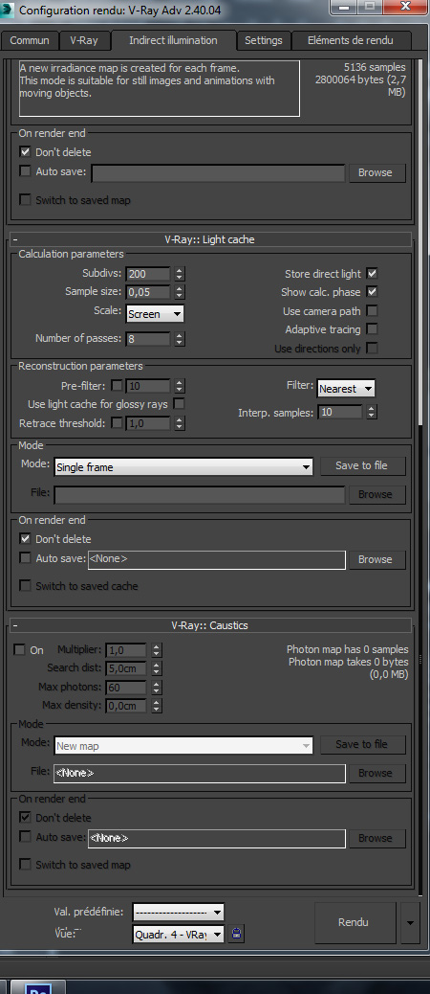This screenshot has height=994, width=430.
Task: Click Save to file in the Light cache Mode group
Action: pyautogui.click(x=362, y=465)
